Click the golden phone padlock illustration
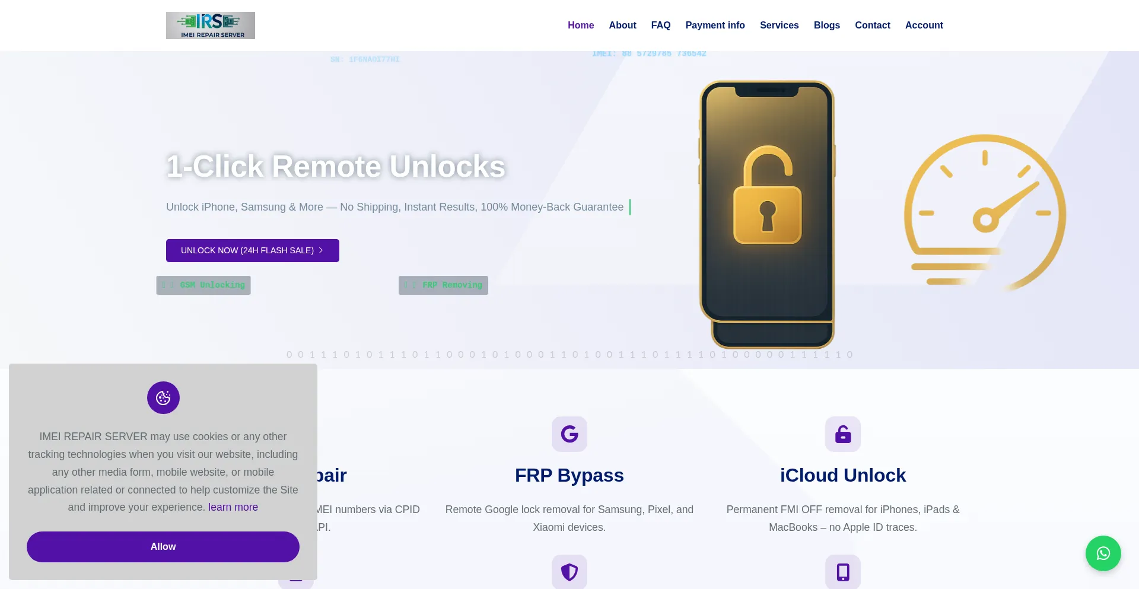Image resolution: width=1139 pixels, height=589 pixels. (x=767, y=214)
